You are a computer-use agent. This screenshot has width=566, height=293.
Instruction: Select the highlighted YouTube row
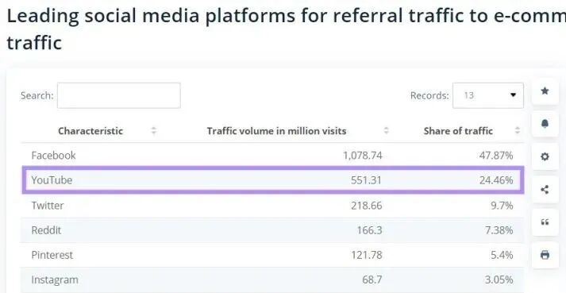[273, 180]
